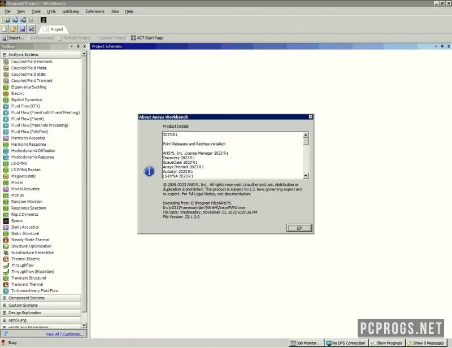The width and height of the screenshot is (452, 348).
Task: Expand the Custom Systems group
Action: pos(5,305)
